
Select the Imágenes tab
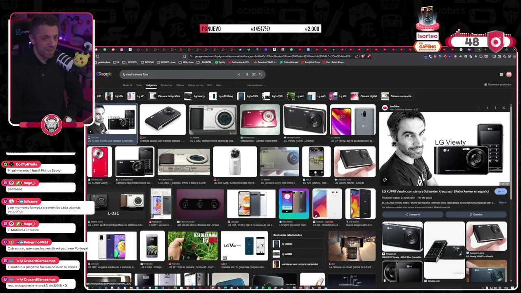151,85
